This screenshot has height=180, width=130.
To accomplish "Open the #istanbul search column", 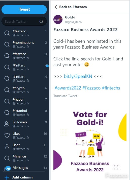I will point(25,112).
